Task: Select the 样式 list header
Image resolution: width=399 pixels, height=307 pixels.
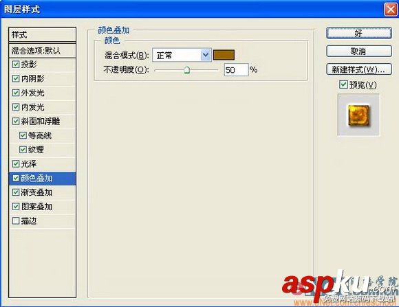Action: [x=42, y=35]
